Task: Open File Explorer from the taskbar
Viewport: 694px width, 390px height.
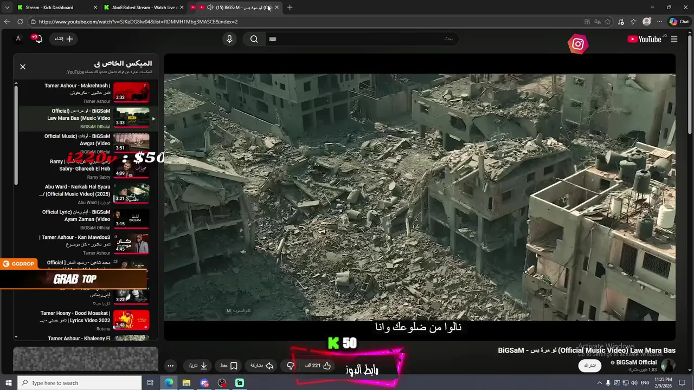Action: coord(187,383)
